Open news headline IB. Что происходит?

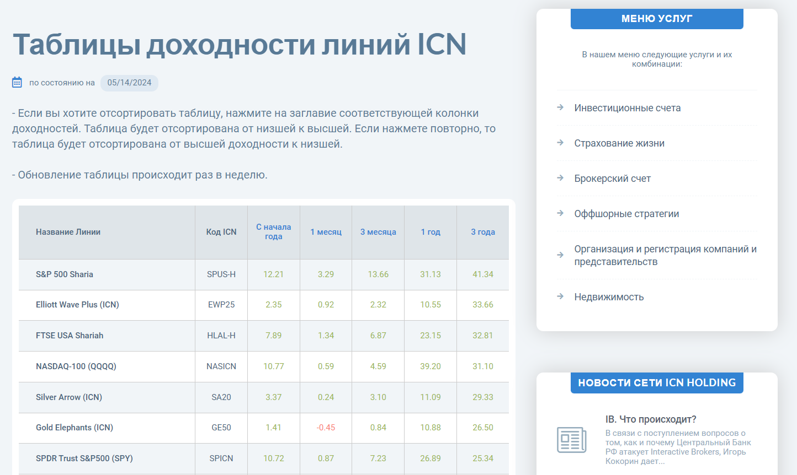[x=651, y=419]
